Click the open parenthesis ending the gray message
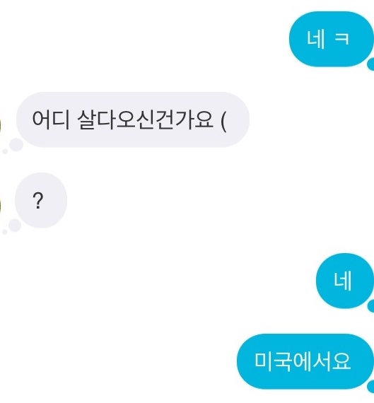This screenshot has height=403, width=374. pos(223,120)
